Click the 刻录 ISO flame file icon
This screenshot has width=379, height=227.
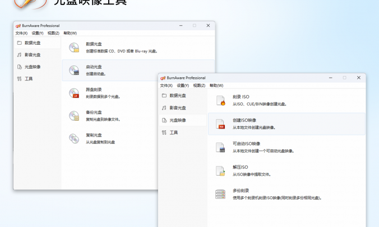pyautogui.click(x=220, y=101)
